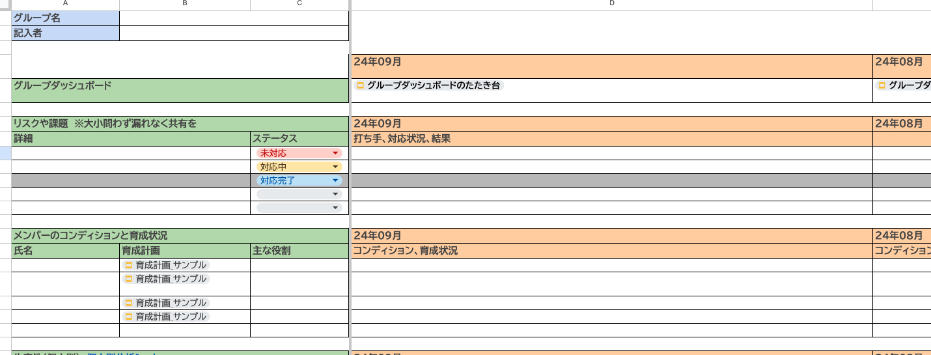931x355 pixels.
Task: Select the 24年09月 cell beside リスクや課題
Action: coord(612,124)
